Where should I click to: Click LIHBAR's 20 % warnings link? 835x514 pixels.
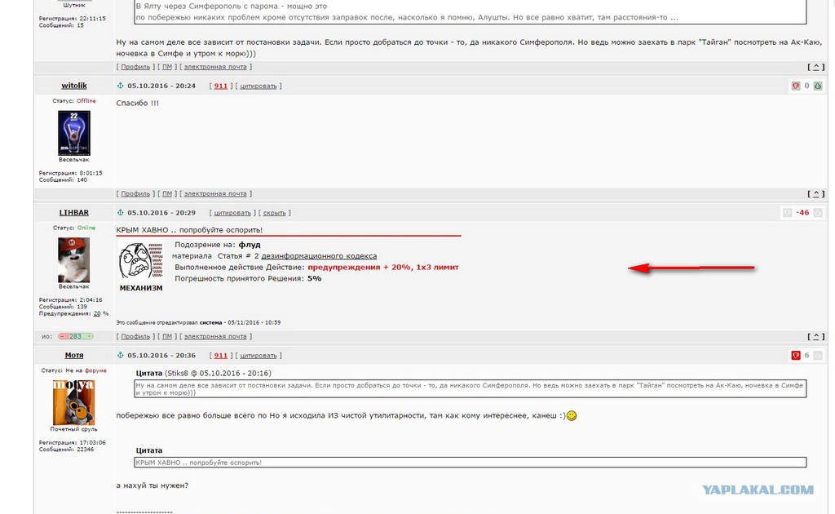click(x=97, y=314)
